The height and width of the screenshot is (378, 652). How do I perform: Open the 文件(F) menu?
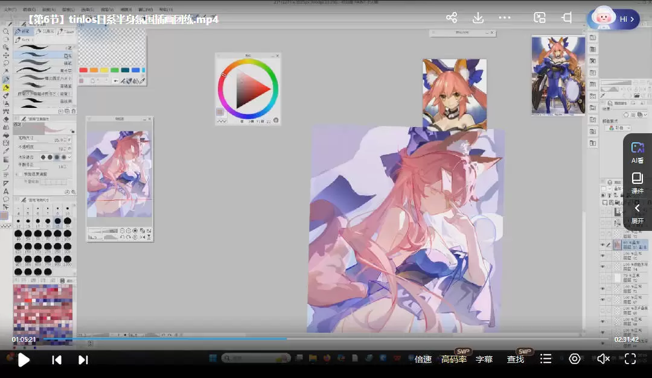coord(10,9)
